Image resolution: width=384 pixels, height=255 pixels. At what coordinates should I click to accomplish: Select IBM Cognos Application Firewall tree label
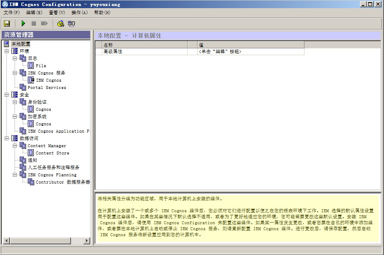click(x=59, y=131)
